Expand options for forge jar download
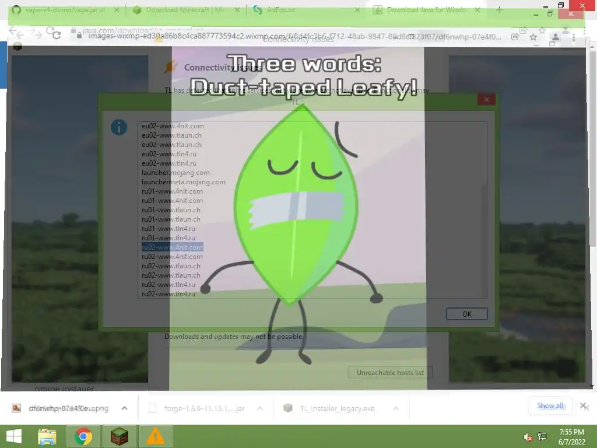Screen dimensions: 597x448 pos(260,408)
